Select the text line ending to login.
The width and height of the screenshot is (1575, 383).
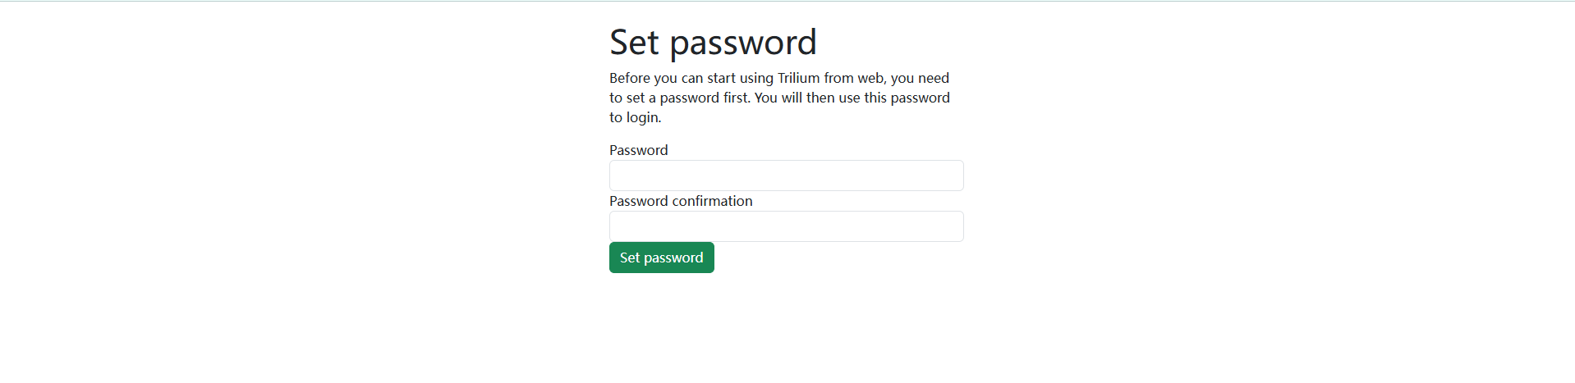coord(635,117)
